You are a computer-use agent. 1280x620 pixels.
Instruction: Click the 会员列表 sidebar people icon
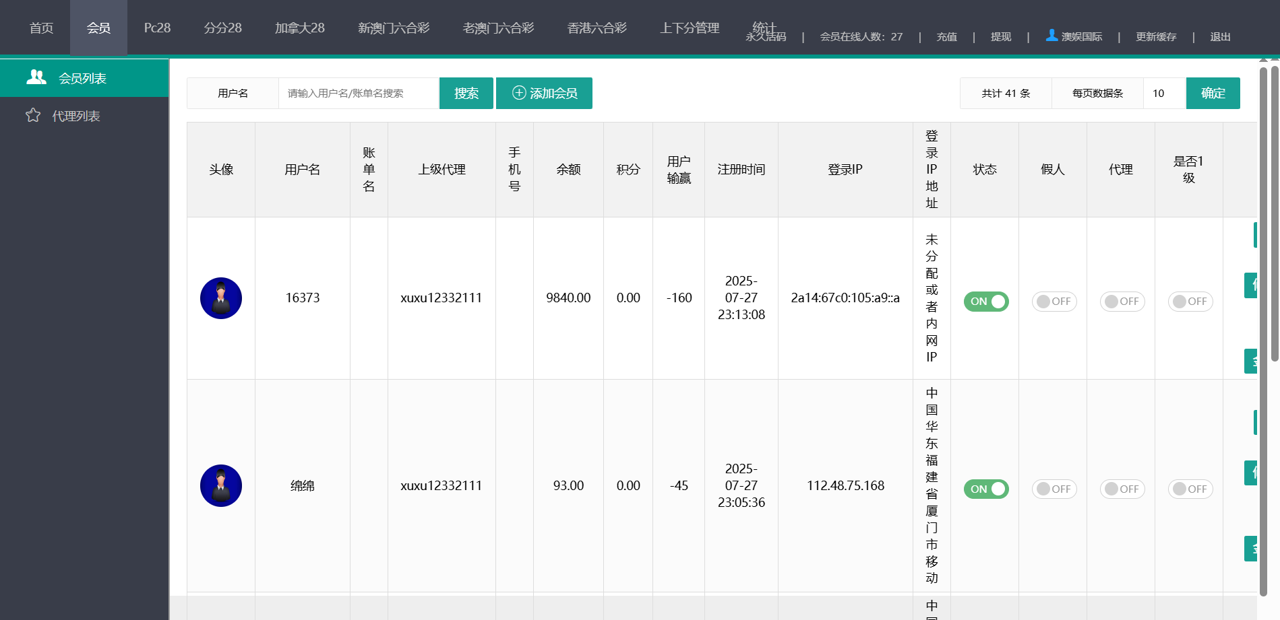tap(36, 77)
